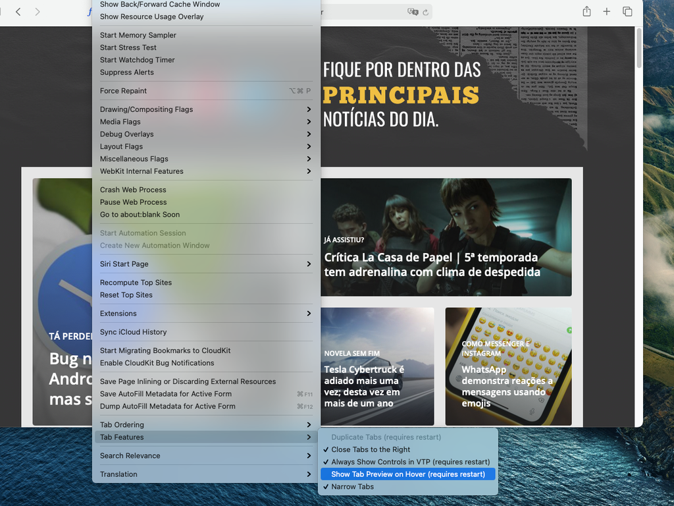Choose Show Back/Forward Cache Window
674x506 pixels.
[206, 5]
